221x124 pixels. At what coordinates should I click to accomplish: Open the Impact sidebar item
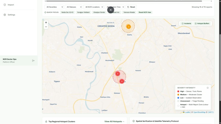coord(11,5)
